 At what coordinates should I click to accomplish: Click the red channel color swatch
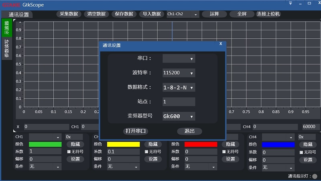pos(201,144)
